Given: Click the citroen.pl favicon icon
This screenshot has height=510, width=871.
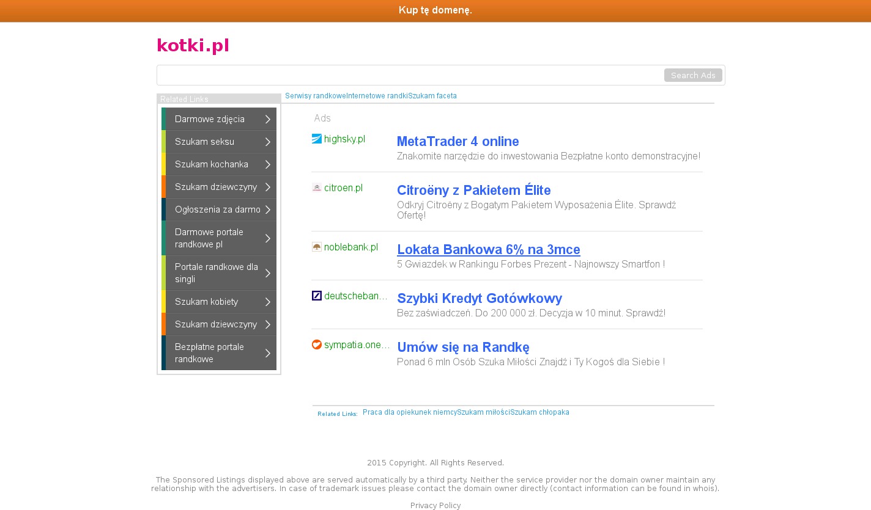Looking at the screenshot, I should coord(316,188).
